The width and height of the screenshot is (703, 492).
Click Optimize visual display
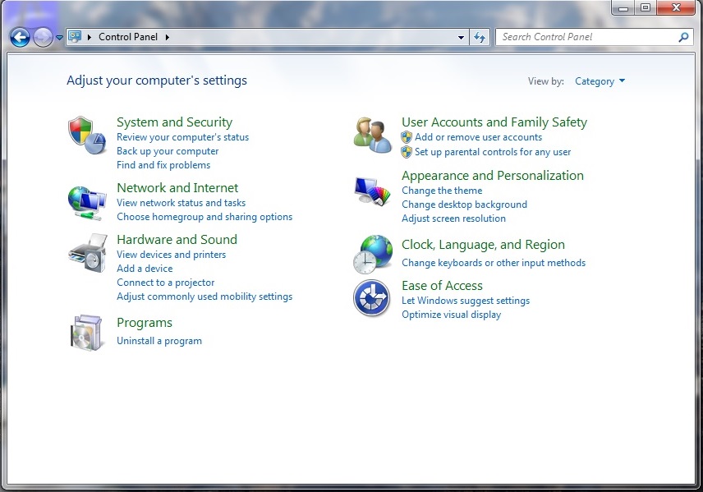coord(451,315)
